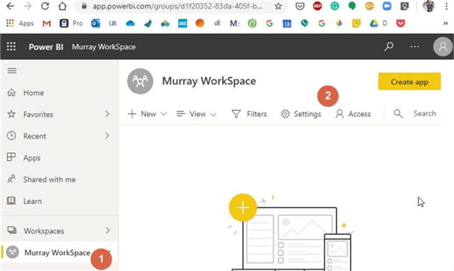Open Chrome profile avatar
This screenshot has width=454, height=271.
[429, 6]
